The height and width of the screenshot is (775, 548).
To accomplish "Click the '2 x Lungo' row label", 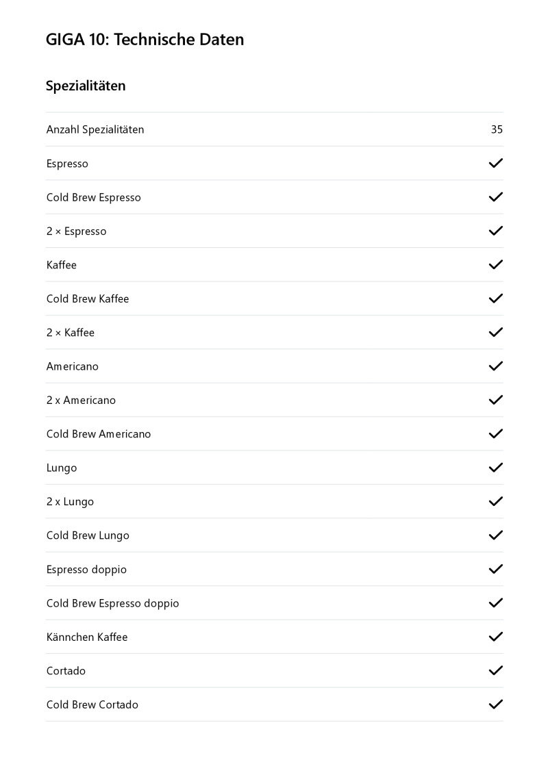I will pos(70,502).
